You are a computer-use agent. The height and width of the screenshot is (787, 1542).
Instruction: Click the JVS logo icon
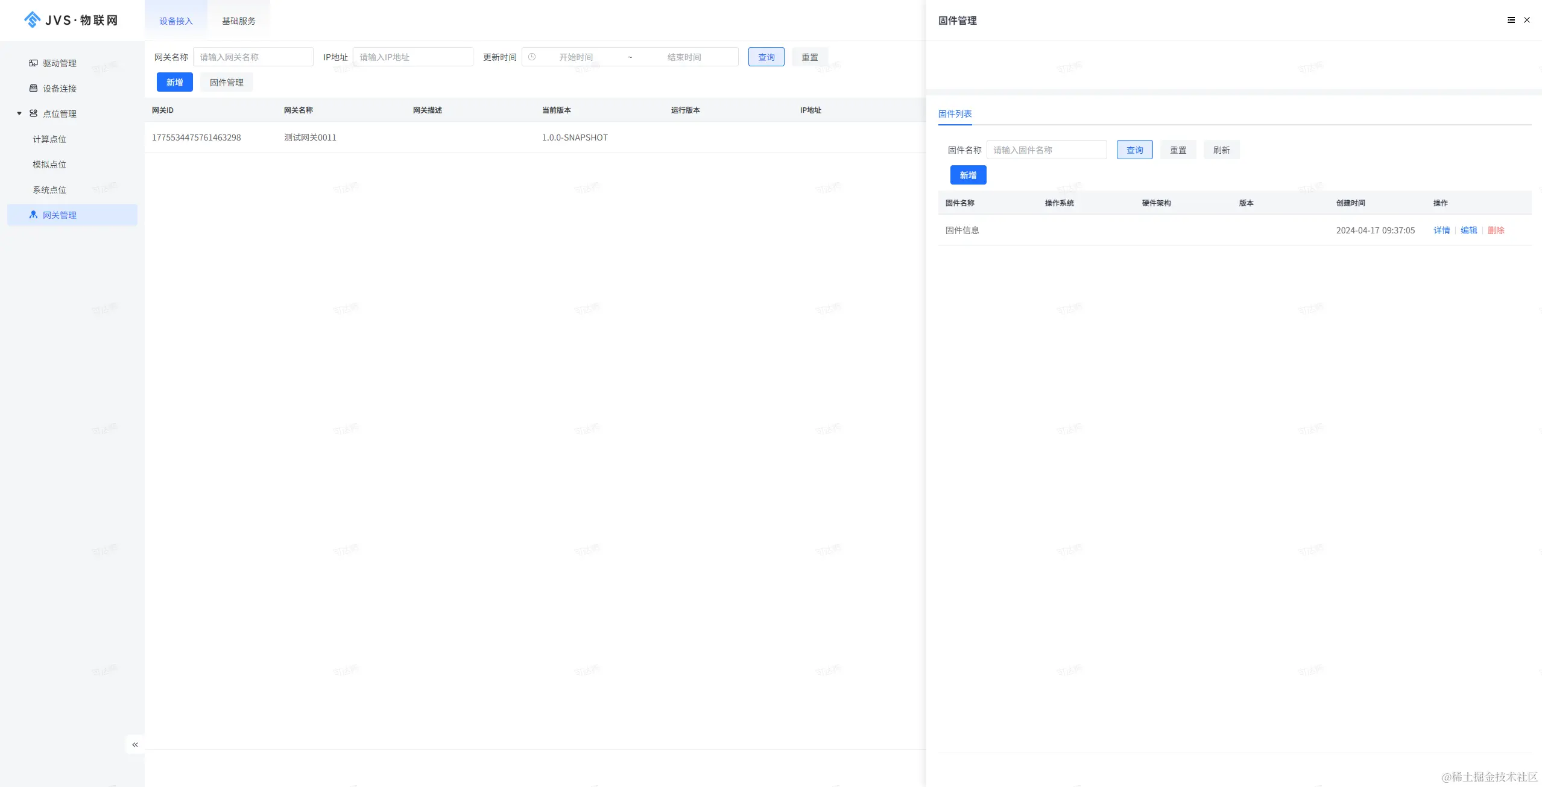[33, 20]
